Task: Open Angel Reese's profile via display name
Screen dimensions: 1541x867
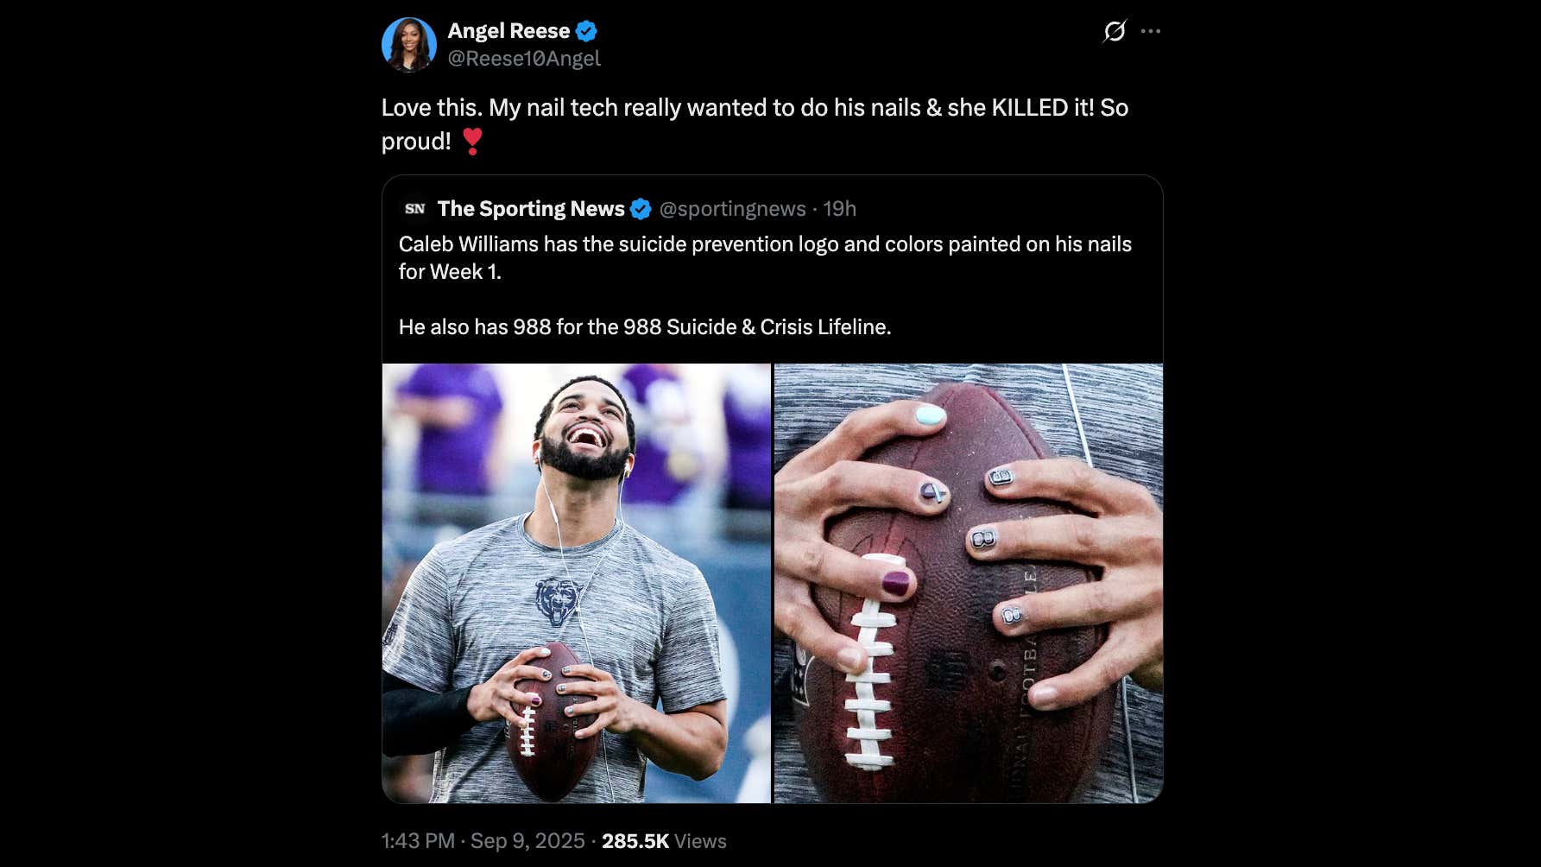Action: pos(507,30)
